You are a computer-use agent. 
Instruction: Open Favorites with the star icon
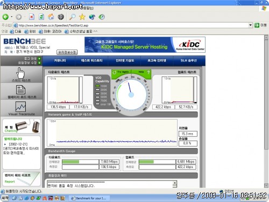pyautogui.click(x=82, y=17)
